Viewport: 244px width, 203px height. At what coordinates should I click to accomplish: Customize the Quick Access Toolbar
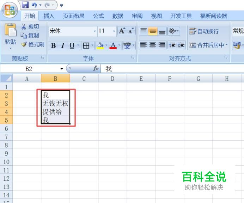click(x=61, y=5)
